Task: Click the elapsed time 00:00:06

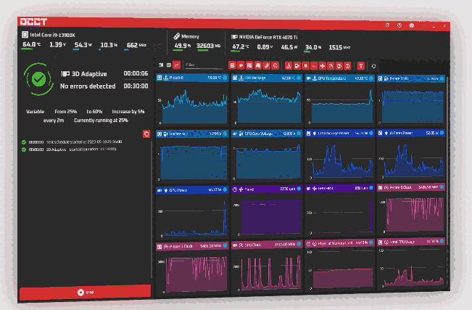Action: point(136,73)
